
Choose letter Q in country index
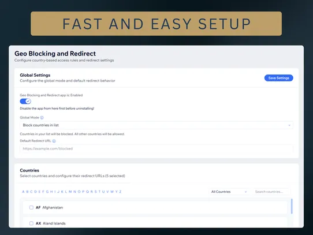click(x=87, y=192)
